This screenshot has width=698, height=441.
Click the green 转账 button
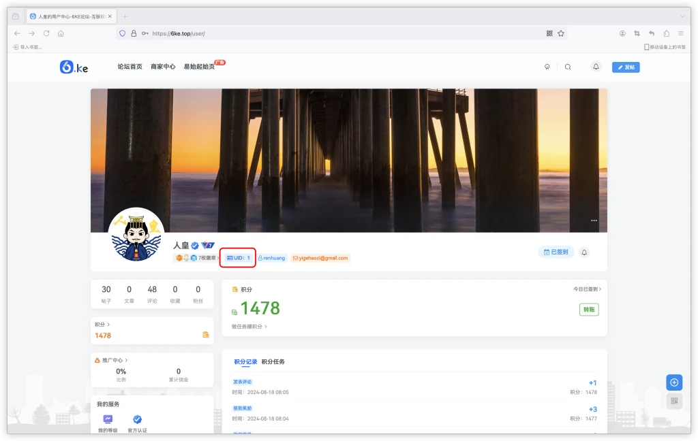pos(588,309)
